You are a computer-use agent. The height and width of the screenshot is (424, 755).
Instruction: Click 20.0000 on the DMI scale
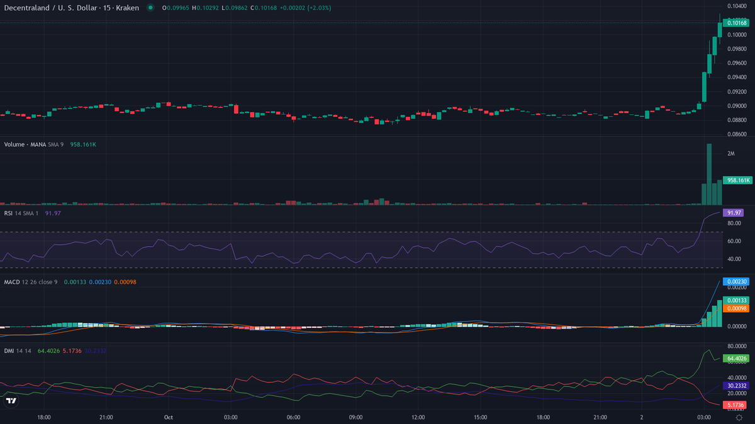click(737, 393)
